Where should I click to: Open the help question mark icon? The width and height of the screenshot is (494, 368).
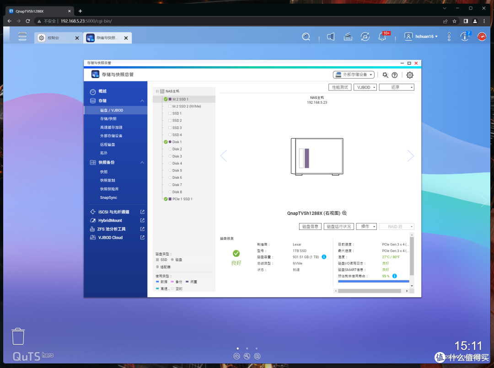394,75
